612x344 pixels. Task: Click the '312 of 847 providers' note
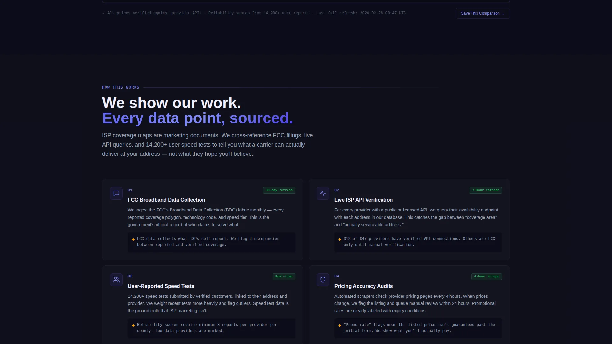[418, 242]
